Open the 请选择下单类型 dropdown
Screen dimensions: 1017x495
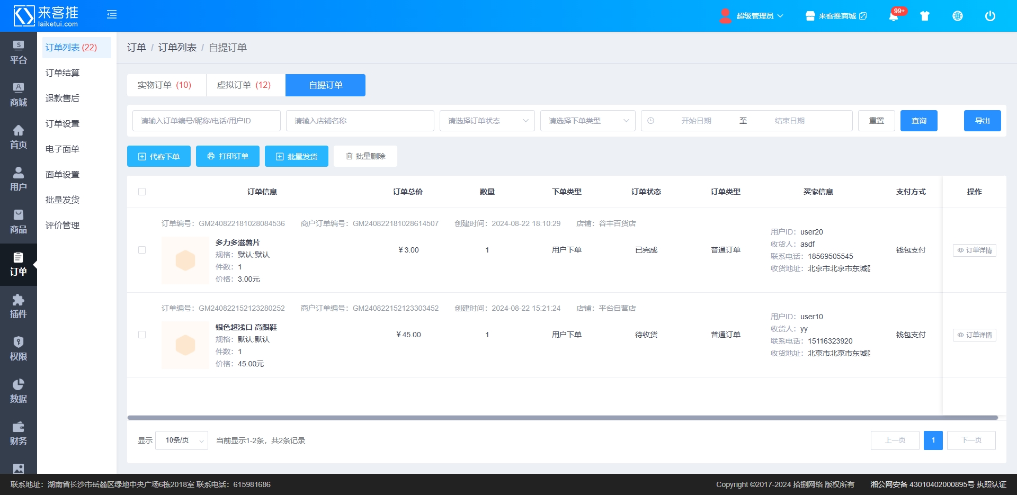click(587, 121)
